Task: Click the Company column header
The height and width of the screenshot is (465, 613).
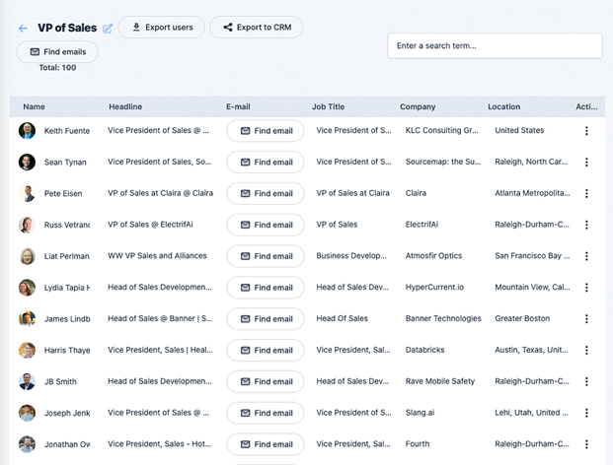Action: coord(418,106)
